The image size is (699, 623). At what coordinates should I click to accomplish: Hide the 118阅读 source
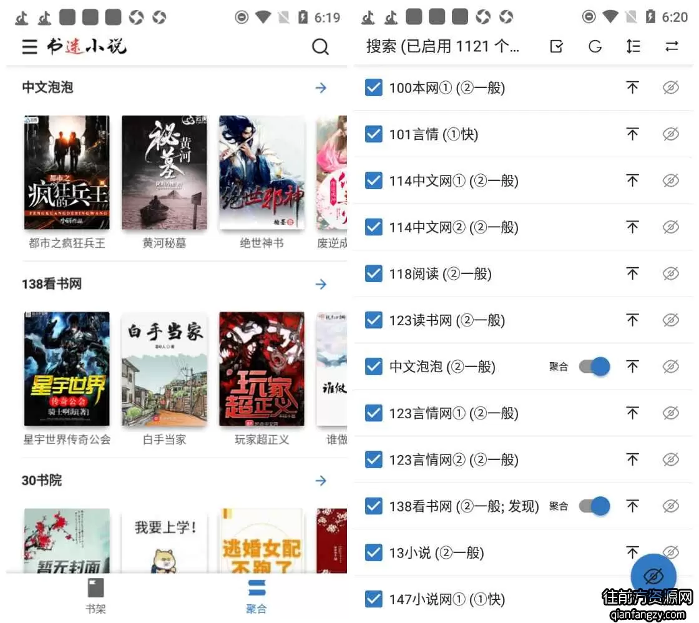tap(670, 273)
